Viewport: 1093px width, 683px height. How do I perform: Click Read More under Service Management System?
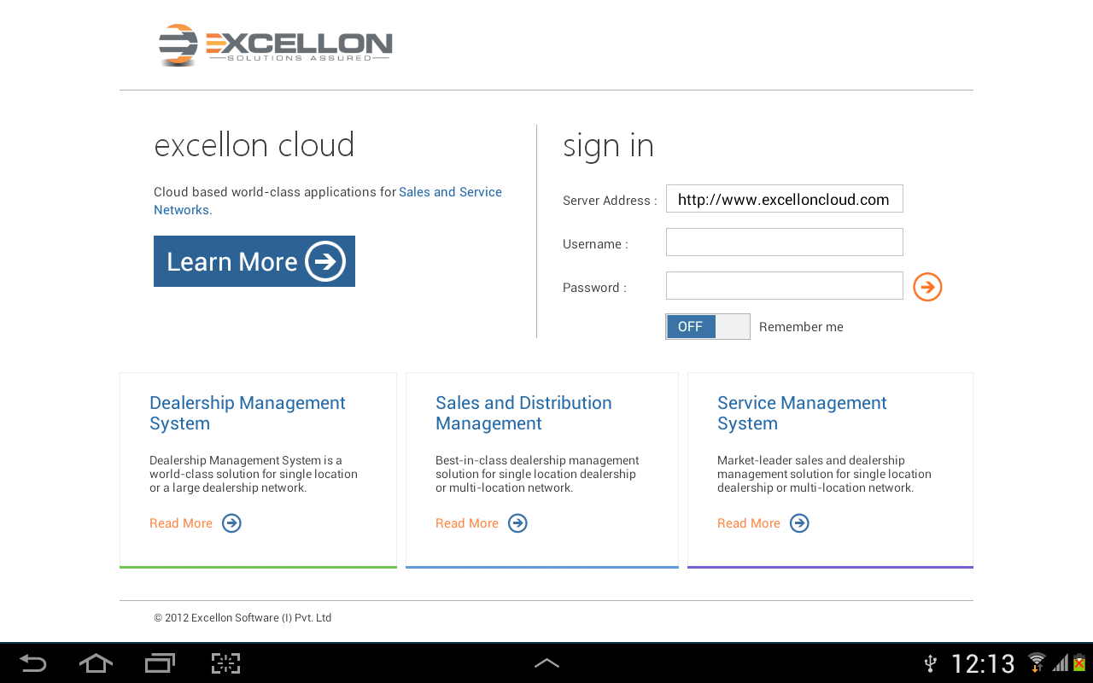pos(749,523)
